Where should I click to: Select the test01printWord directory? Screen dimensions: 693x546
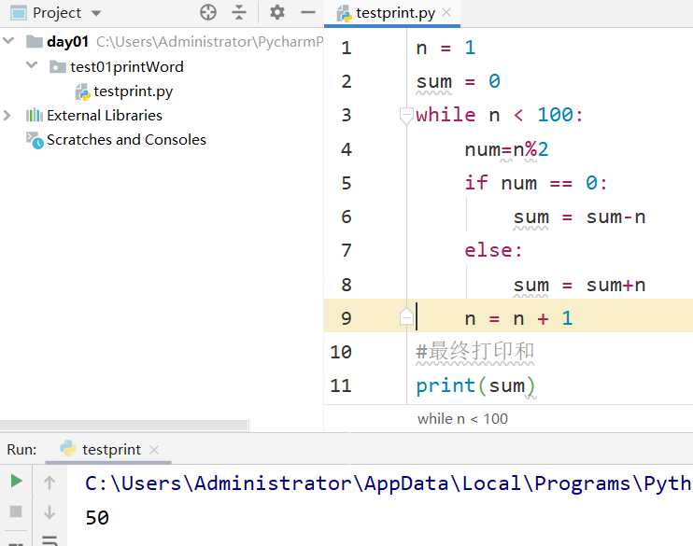click(x=127, y=66)
